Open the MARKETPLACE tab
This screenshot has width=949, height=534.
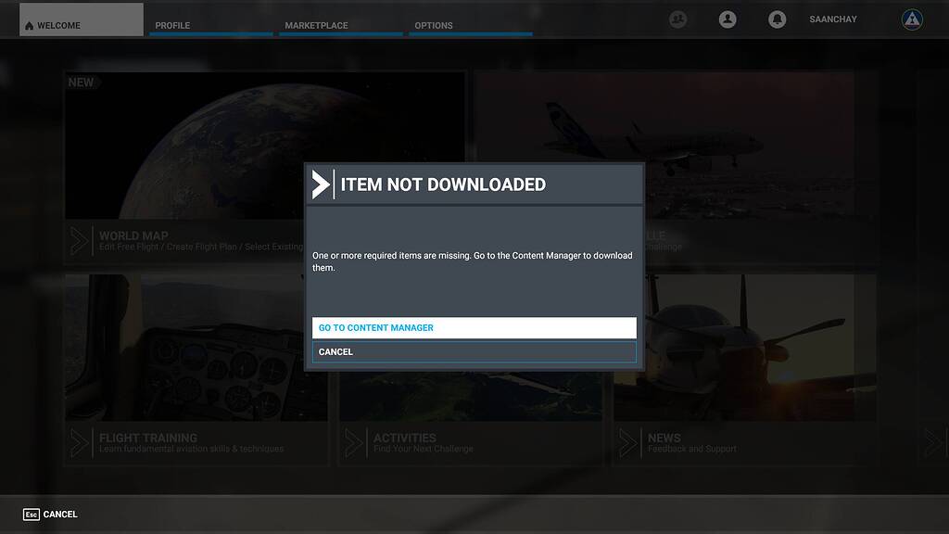[x=316, y=25]
